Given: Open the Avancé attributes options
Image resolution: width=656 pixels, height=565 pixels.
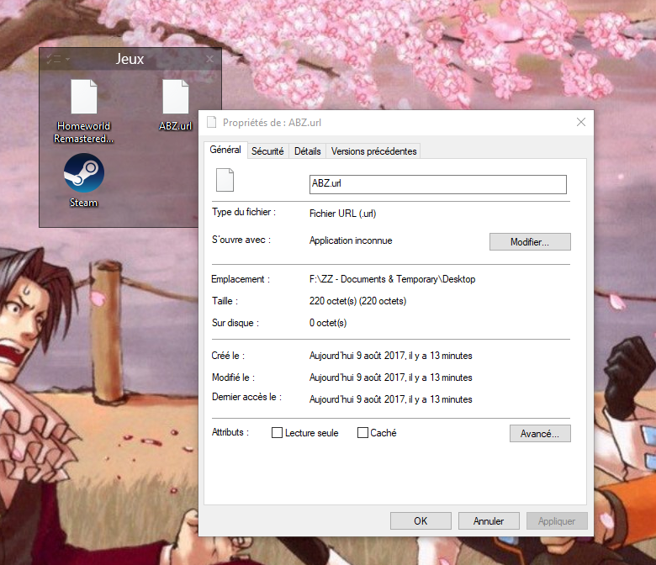Looking at the screenshot, I should 540,434.
